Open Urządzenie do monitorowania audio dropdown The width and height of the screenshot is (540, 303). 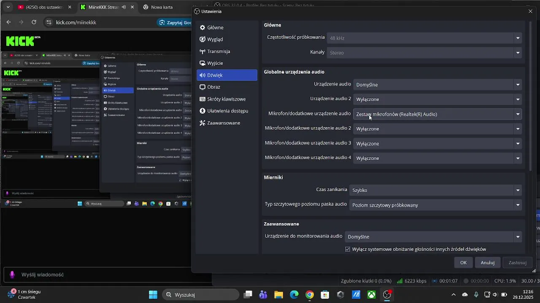click(x=433, y=237)
